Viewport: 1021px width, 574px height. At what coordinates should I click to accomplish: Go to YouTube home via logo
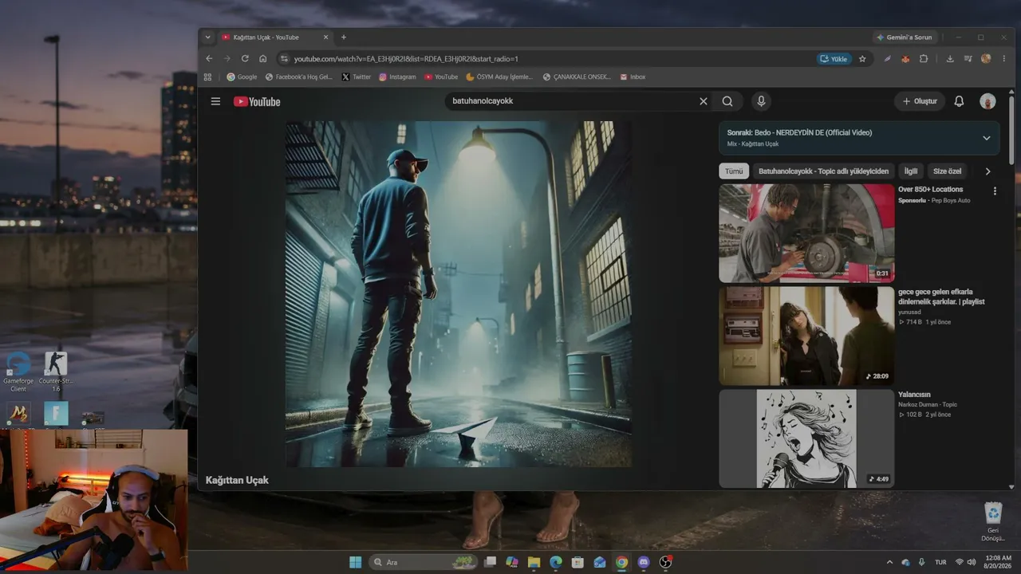tap(257, 101)
